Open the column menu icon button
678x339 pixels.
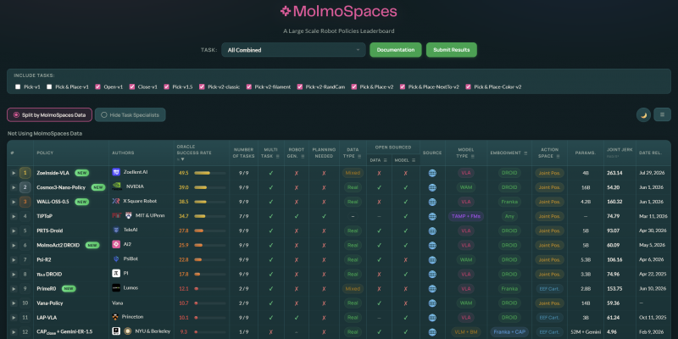tap(662, 114)
